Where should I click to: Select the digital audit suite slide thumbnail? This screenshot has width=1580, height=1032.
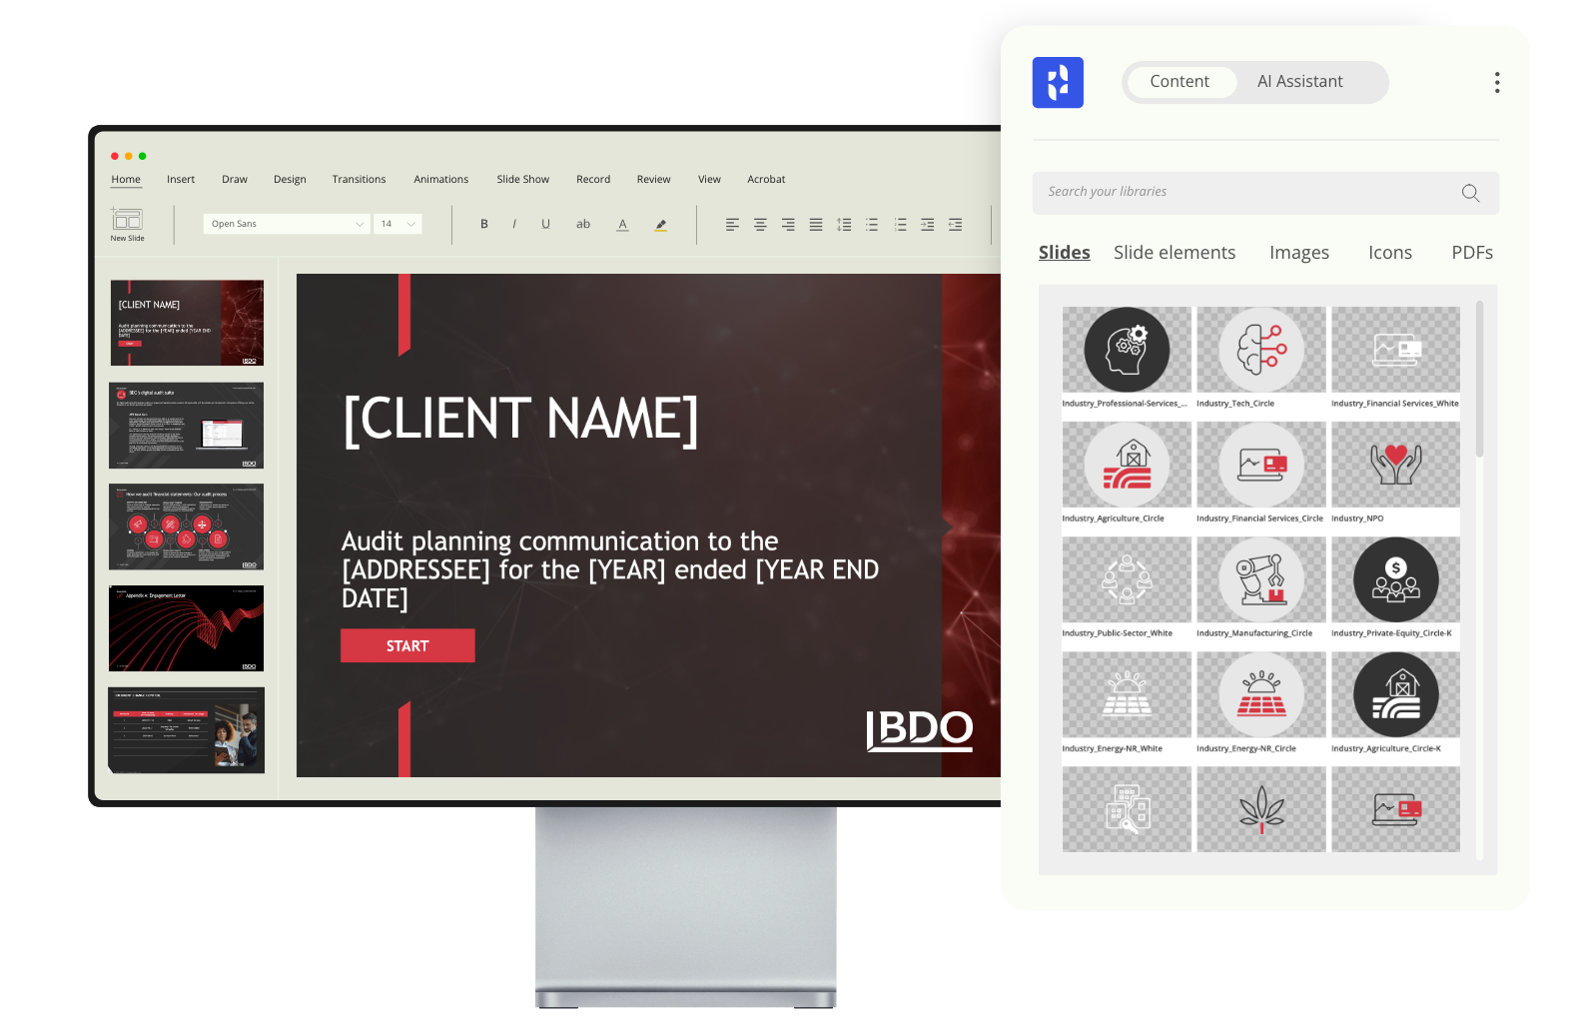click(x=187, y=426)
